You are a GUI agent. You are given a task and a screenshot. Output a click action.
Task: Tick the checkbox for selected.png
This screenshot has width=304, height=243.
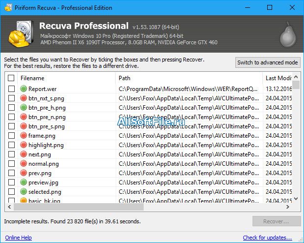point(11,192)
